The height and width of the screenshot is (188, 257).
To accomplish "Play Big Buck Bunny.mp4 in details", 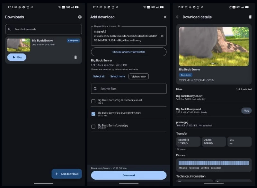I will pyautogui.click(x=246, y=110).
